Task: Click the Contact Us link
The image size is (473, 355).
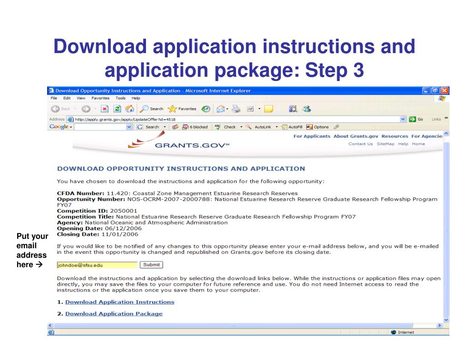Action: [x=360, y=144]
